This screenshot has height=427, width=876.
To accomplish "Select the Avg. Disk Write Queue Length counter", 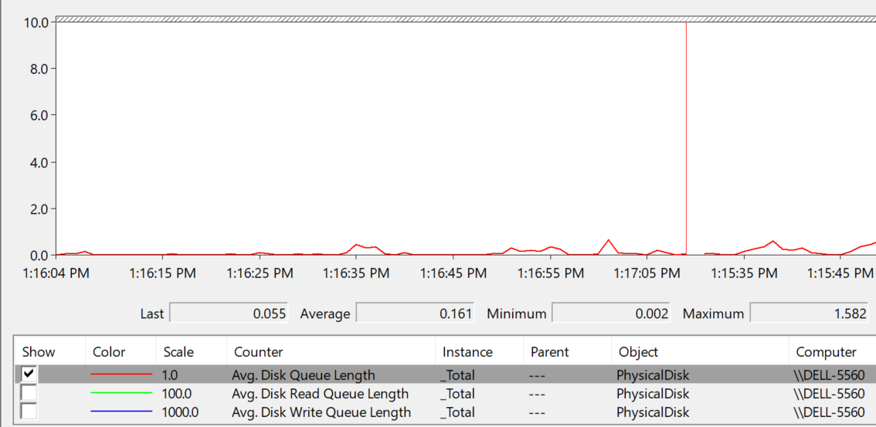I will coord(321,412).
